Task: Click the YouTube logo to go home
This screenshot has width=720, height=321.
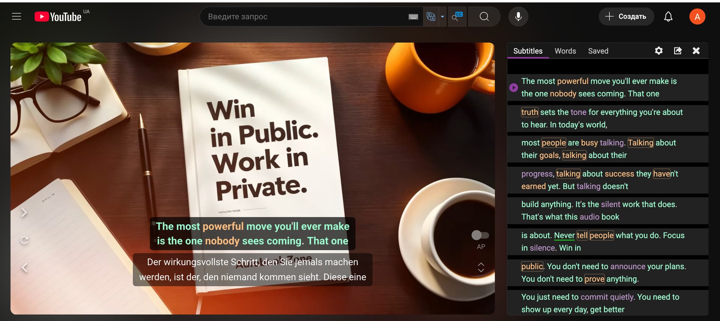Action: [x=58, y=17]
